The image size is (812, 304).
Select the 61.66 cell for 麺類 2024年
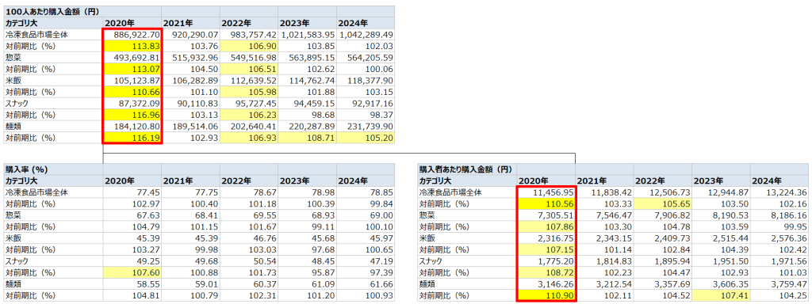click(366, 284)
